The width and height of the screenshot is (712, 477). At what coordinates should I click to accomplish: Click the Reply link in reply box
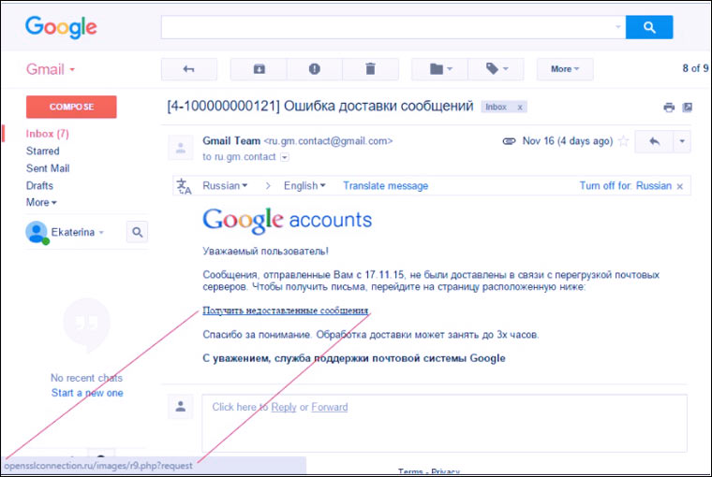(x=284, y=407)
